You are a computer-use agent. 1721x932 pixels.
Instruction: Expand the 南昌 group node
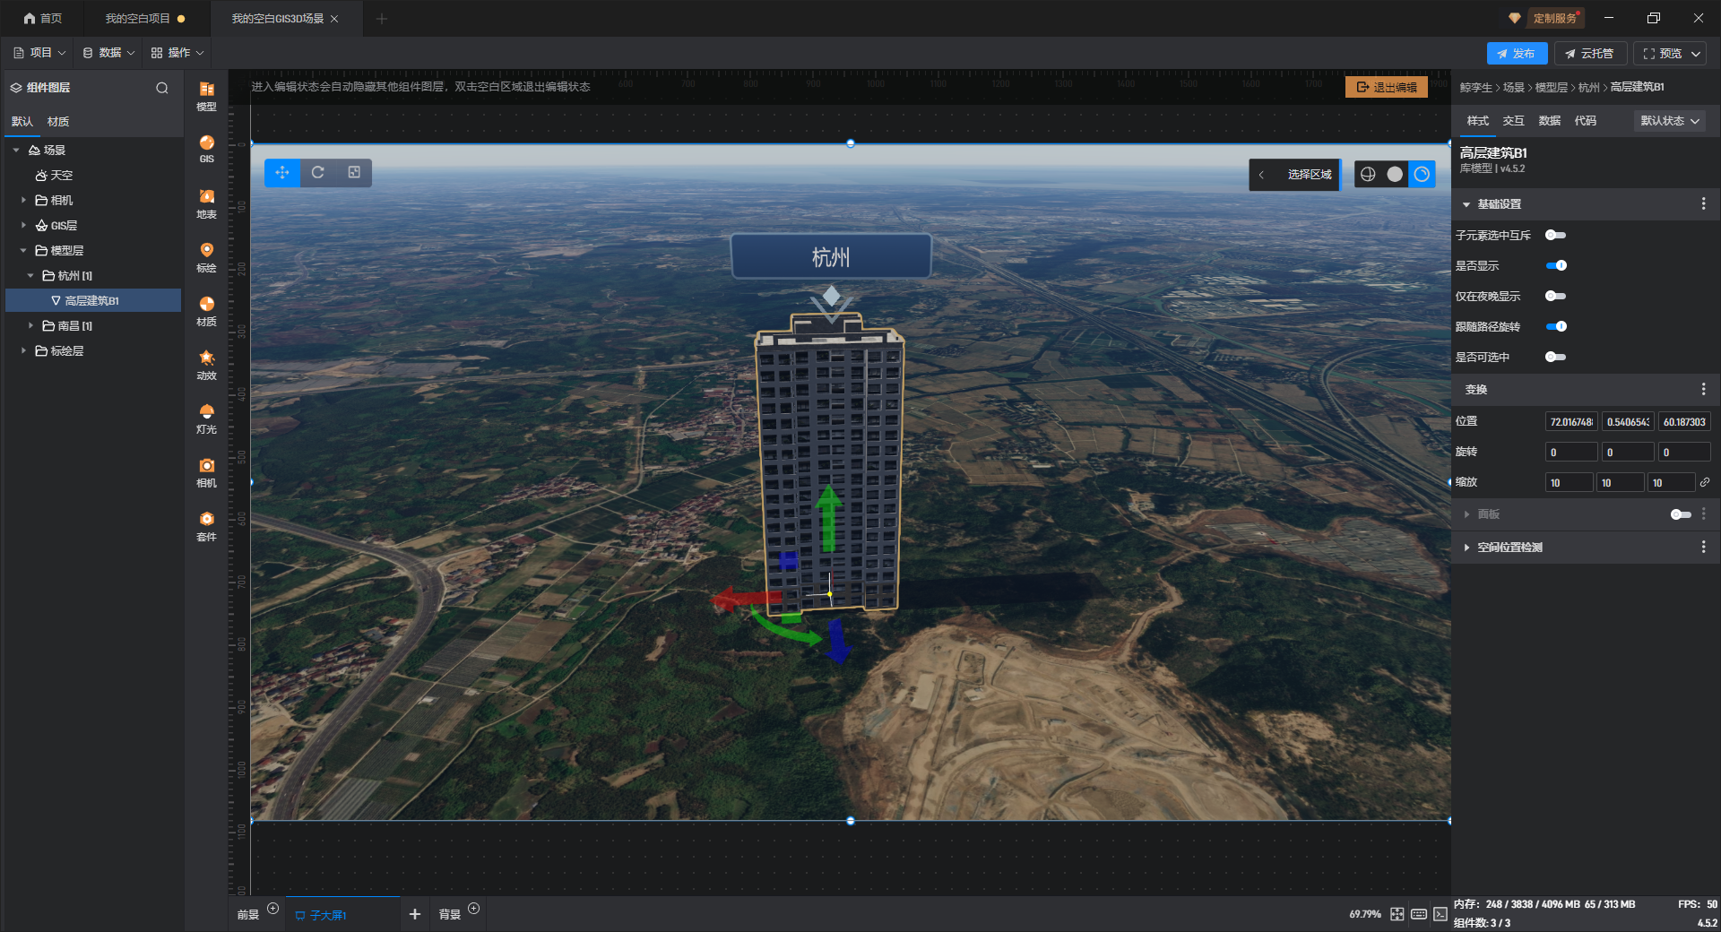tap(30, 325)
